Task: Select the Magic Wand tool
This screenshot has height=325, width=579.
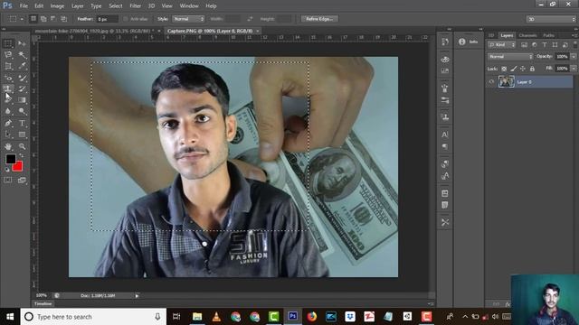Action: [x=22, y=55]
